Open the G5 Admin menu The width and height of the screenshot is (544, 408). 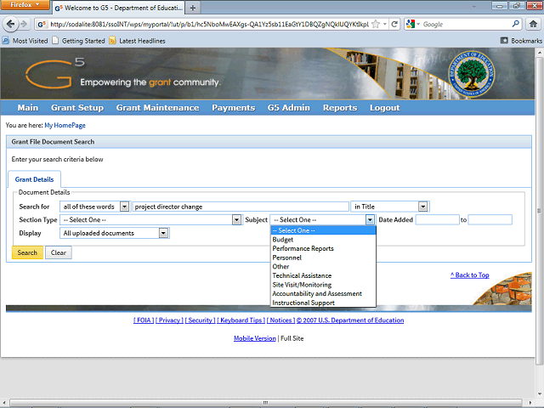tap(289, 108)
